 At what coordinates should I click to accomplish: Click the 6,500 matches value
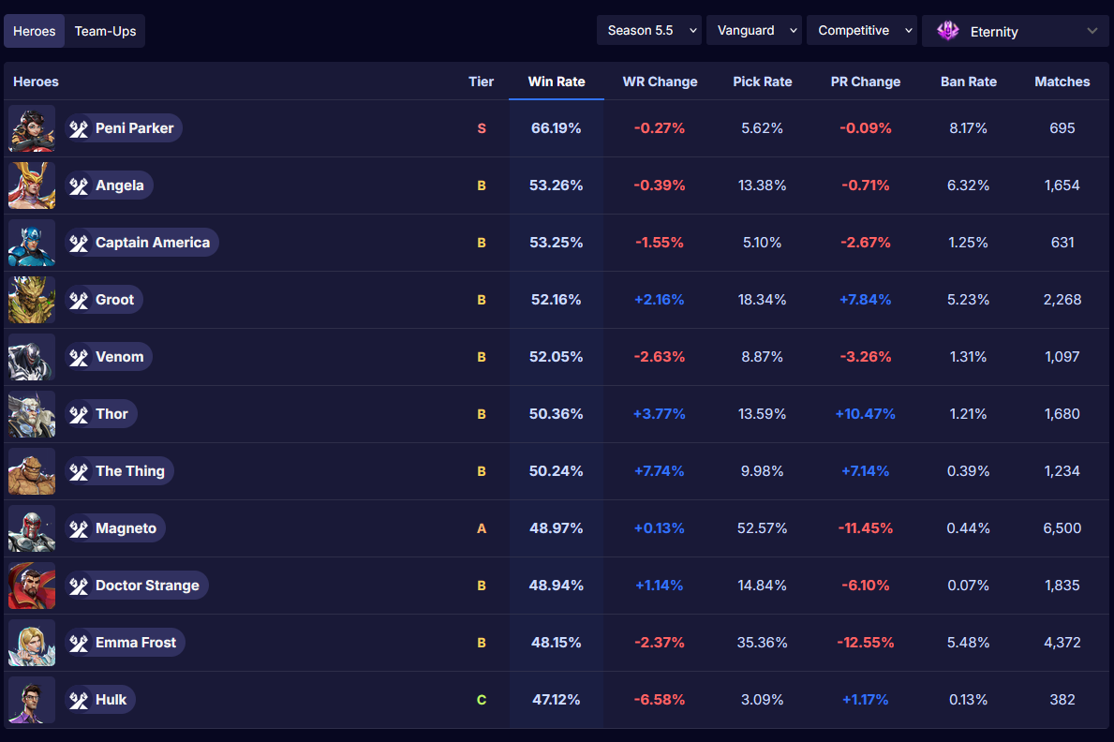pos(1062,528)
